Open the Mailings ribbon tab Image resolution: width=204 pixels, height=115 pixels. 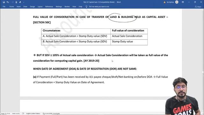(59, 6)
